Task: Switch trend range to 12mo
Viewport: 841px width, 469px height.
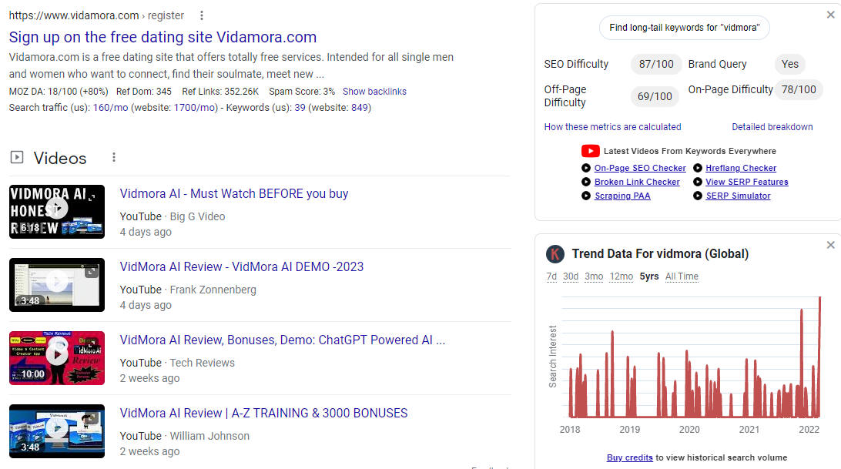Action: [621, 276]
